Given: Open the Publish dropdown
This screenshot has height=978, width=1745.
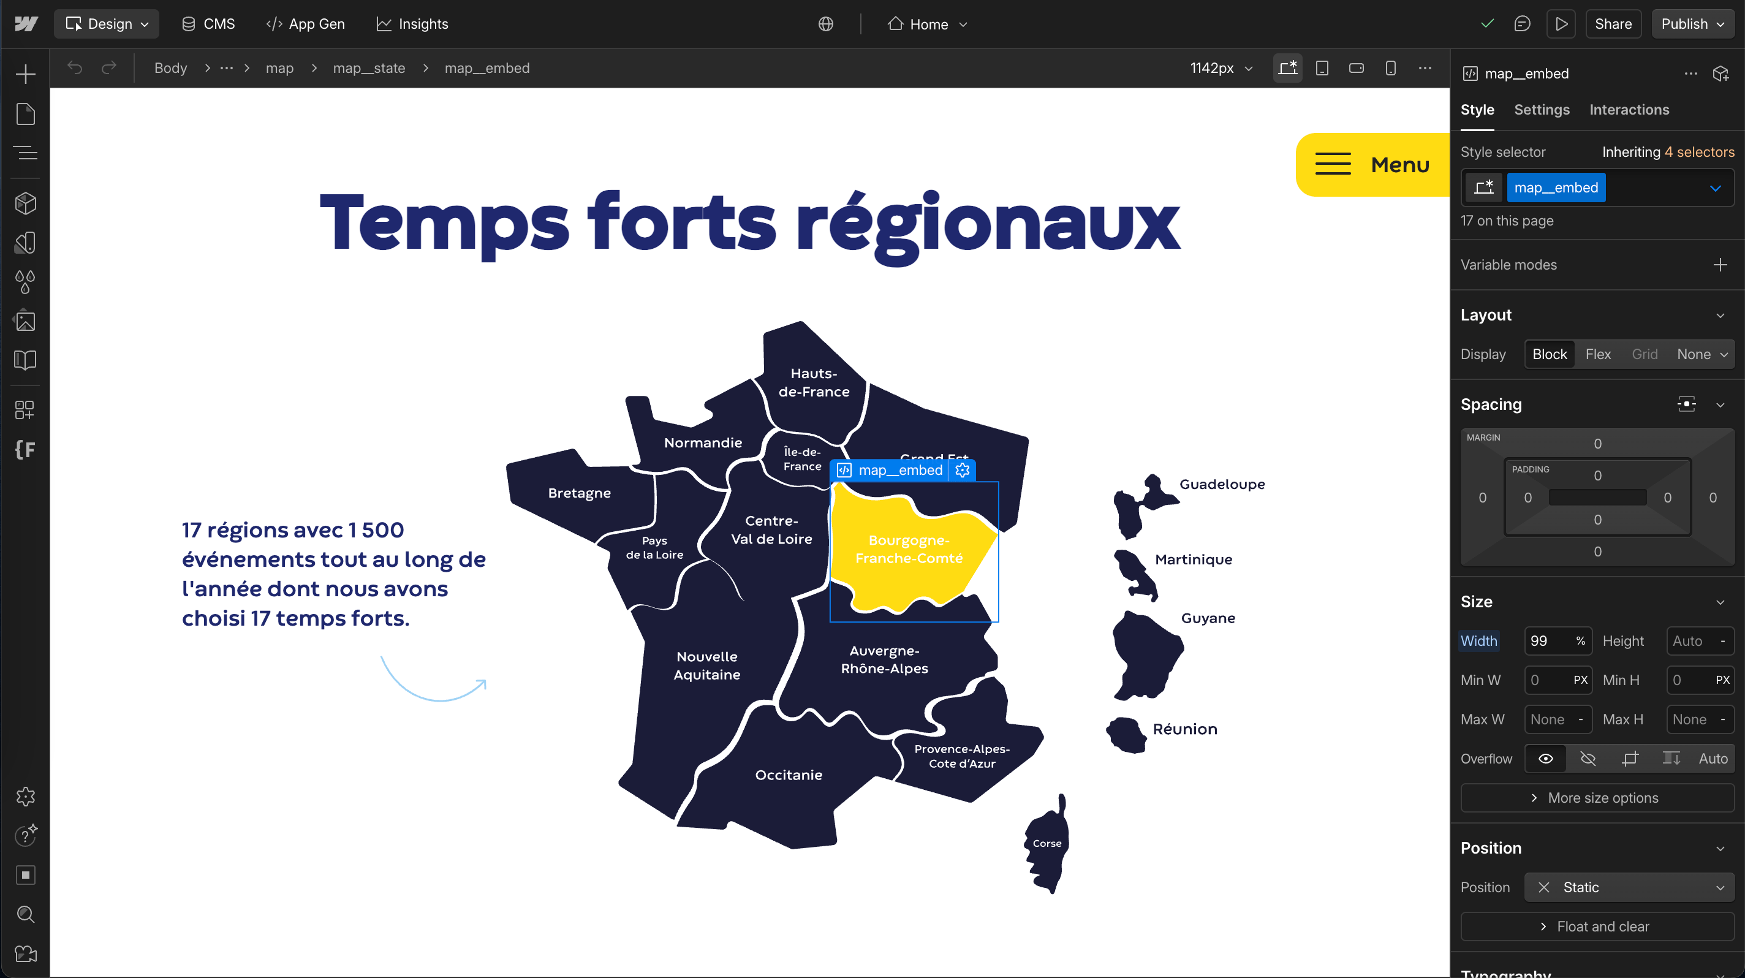Looking at the screenshot, I should [x=1692, y=25].
